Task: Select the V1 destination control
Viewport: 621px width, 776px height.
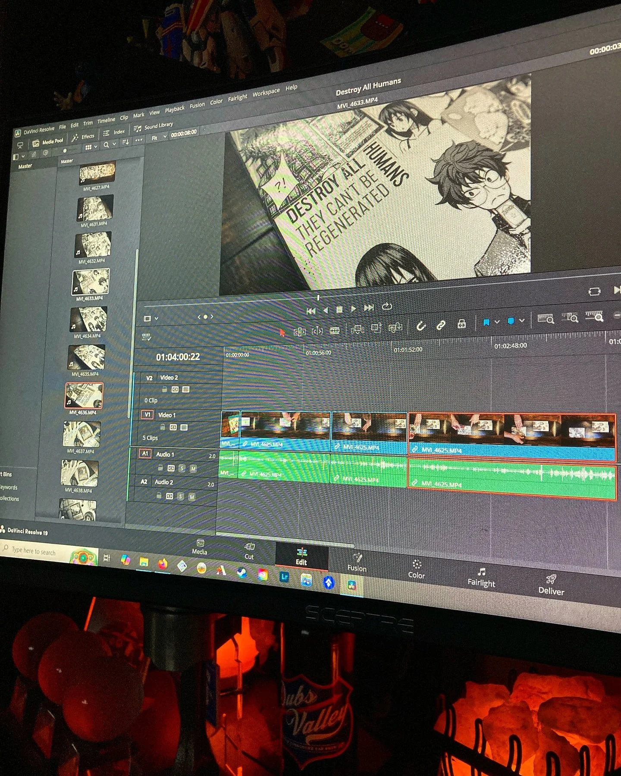Action: pos(147,414)
